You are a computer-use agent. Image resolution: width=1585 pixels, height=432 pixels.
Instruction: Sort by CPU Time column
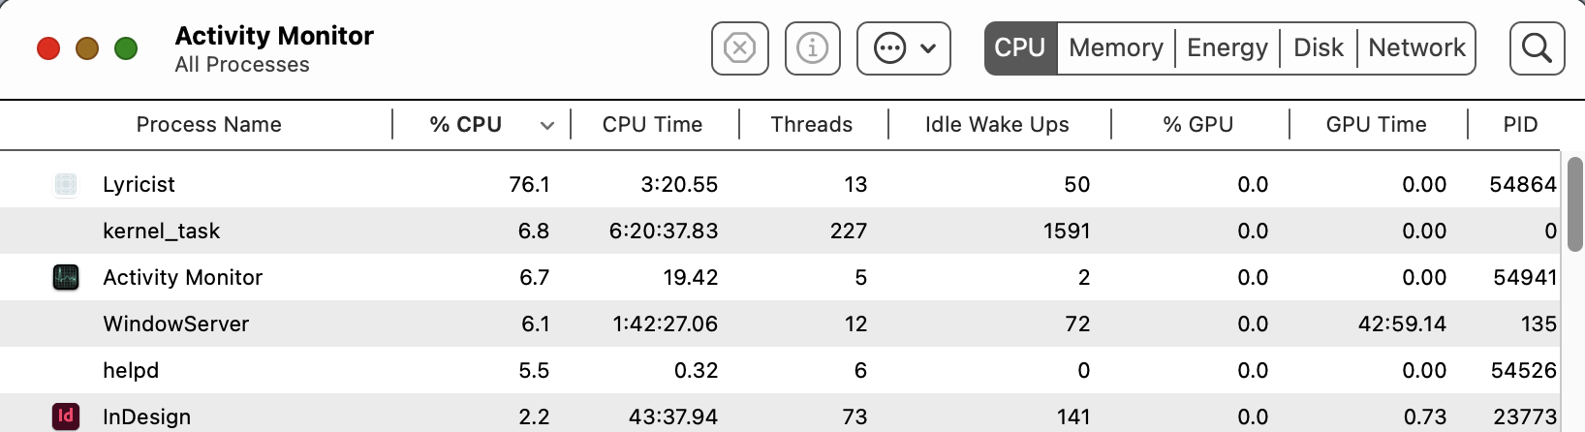652,125
